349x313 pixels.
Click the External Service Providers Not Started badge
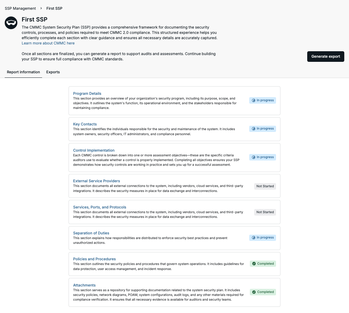tap(265, 186)
